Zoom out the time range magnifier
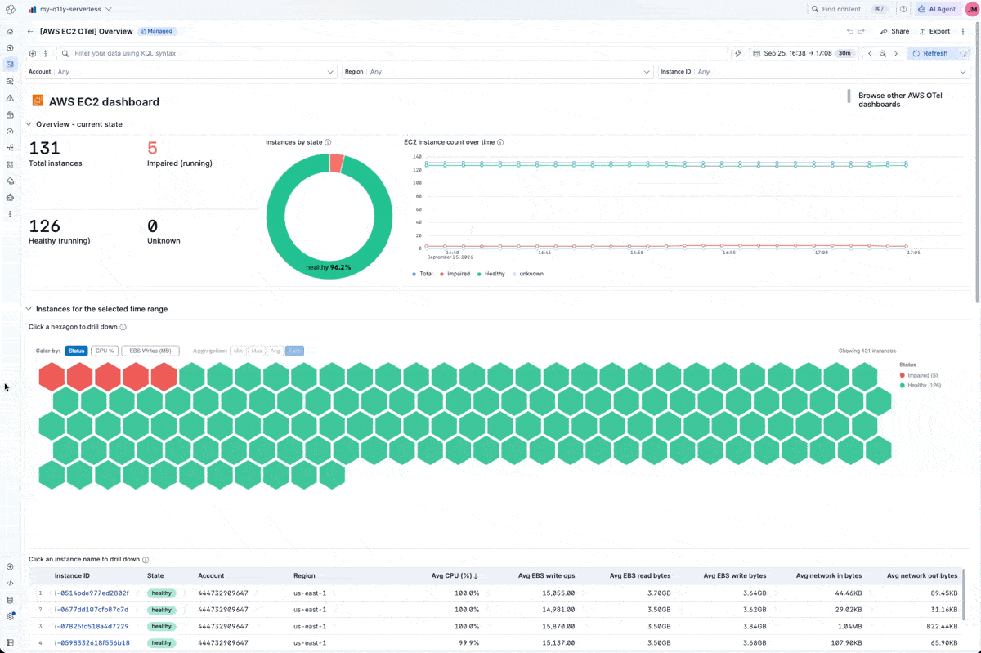Viewport: 981px width, 653px height. (883, 53)
